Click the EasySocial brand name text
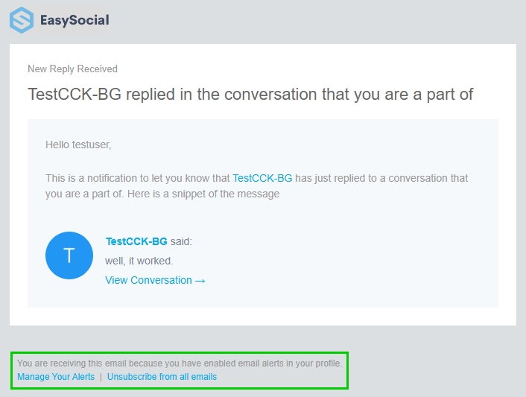Viewport: 526px width, 397px height. (x=75, y=21)
